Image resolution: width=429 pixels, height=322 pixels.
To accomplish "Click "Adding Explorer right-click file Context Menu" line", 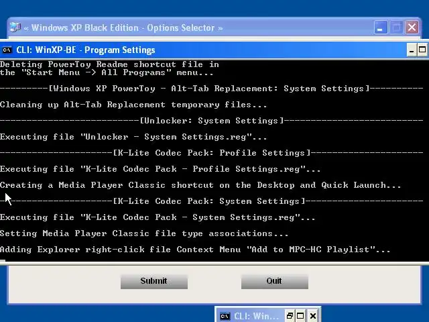I will (x=195, y=250).
